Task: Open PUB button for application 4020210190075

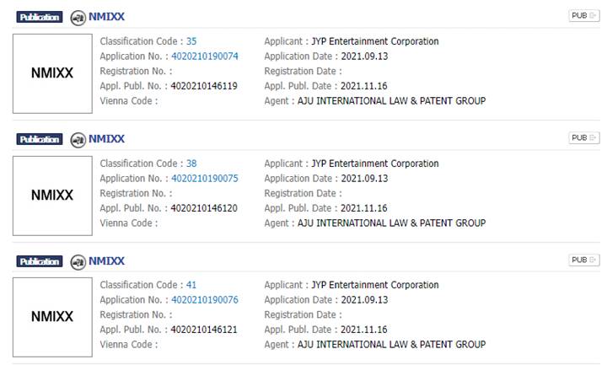Action: tap(583, 137)
